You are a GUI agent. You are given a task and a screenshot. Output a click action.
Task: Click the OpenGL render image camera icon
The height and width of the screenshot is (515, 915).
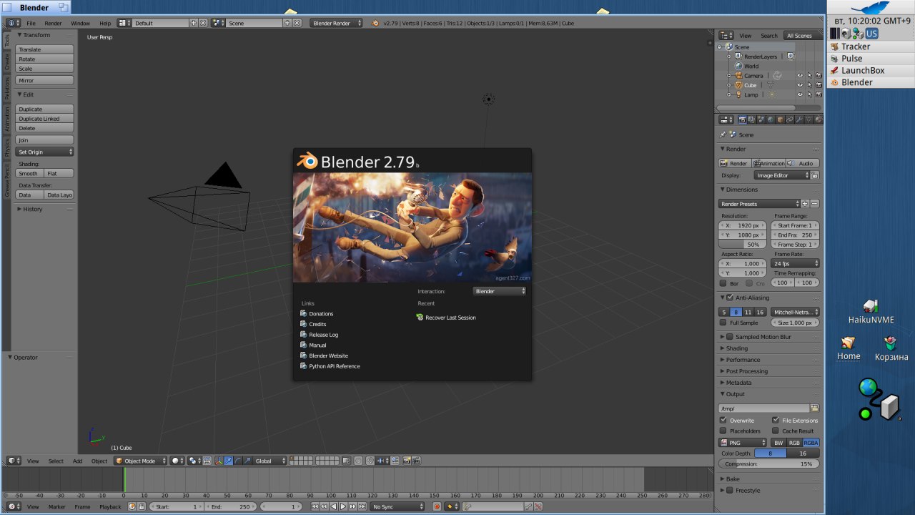pos(407,461)
